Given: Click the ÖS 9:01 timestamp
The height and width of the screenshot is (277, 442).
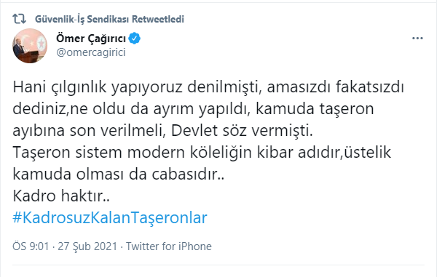Looking at the screenshot, I should coord(31,246).
